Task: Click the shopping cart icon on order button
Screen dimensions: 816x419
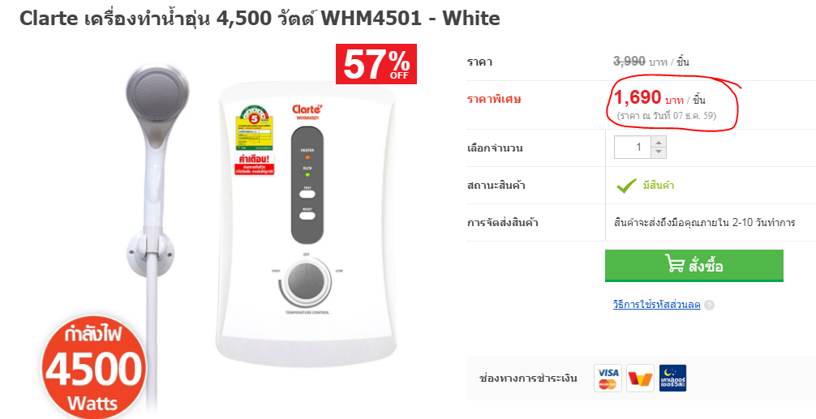Action: (x=674, y=263)
